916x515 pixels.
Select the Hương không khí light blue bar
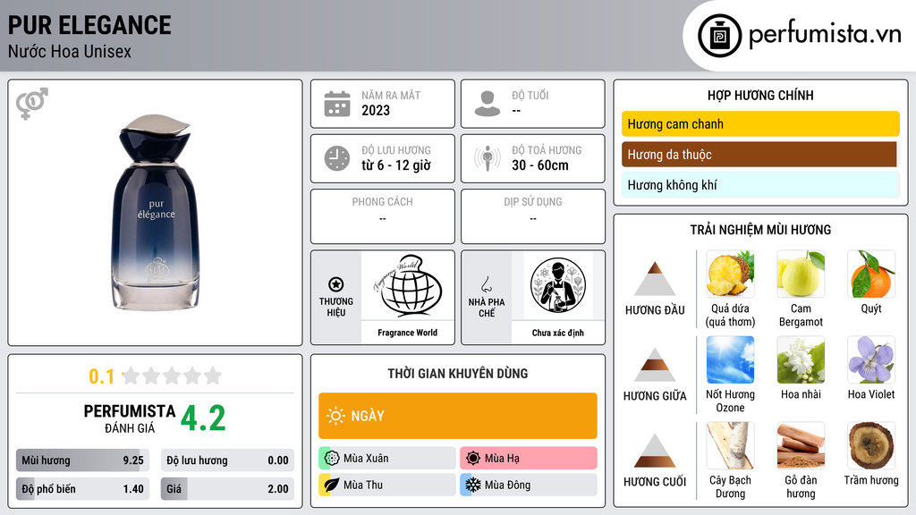tap(760, 185)
